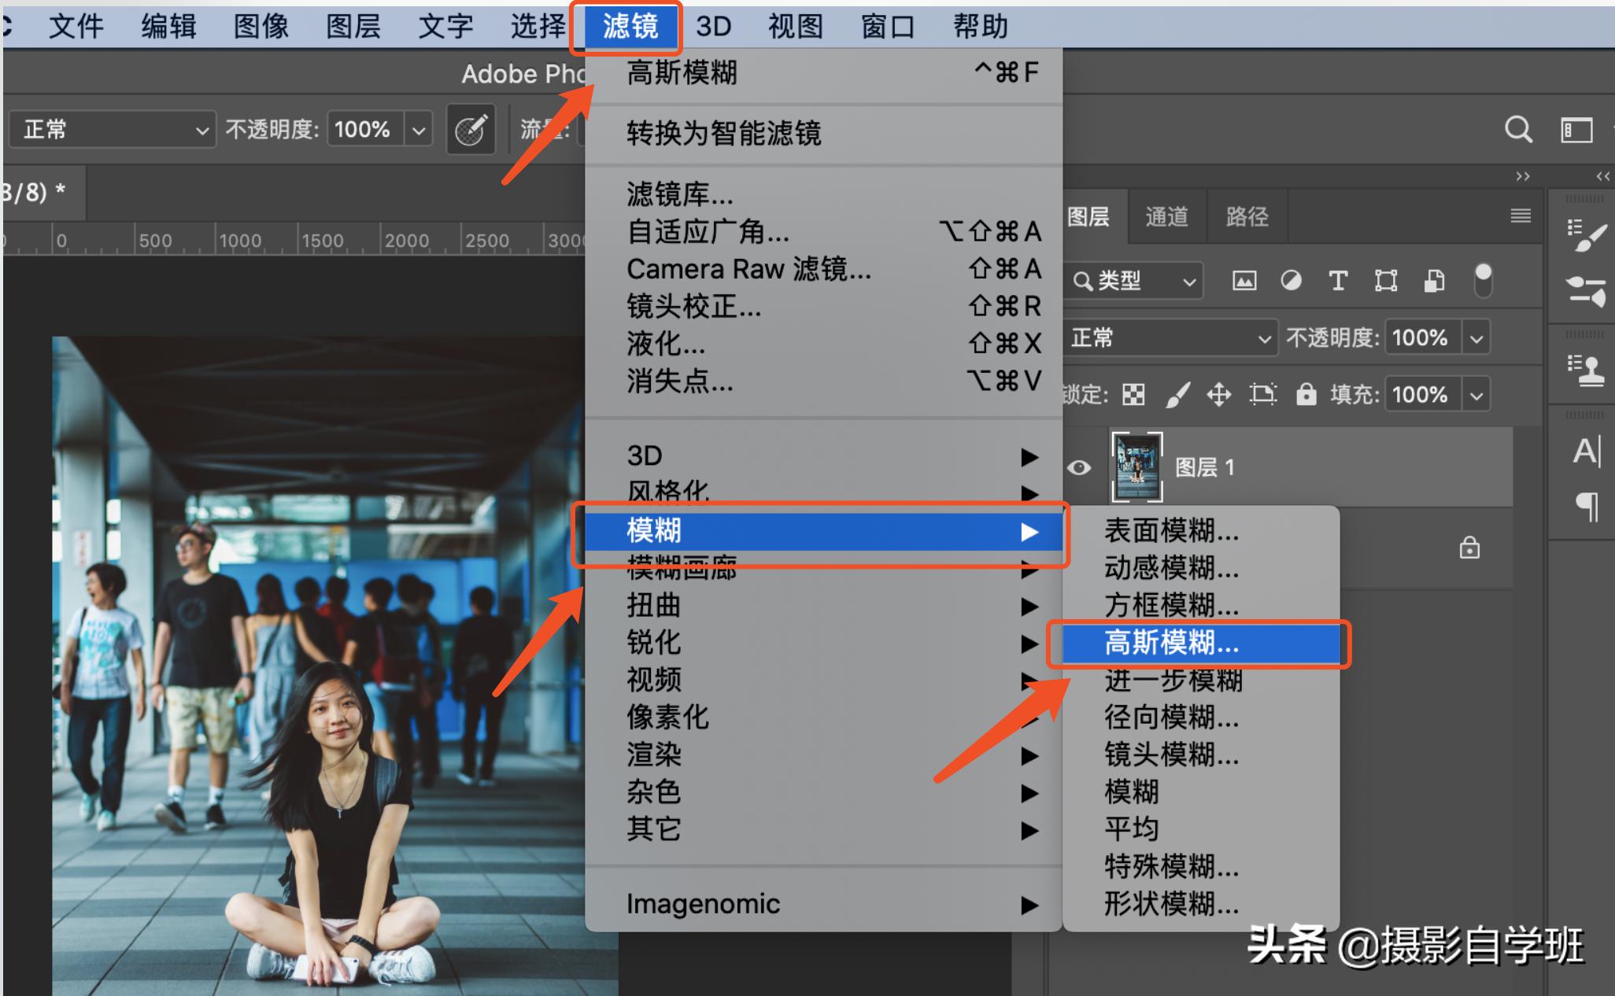The image size is (1615, 996).
Task: Select the pixel layers filter icon
Action: click(1244, 280)
